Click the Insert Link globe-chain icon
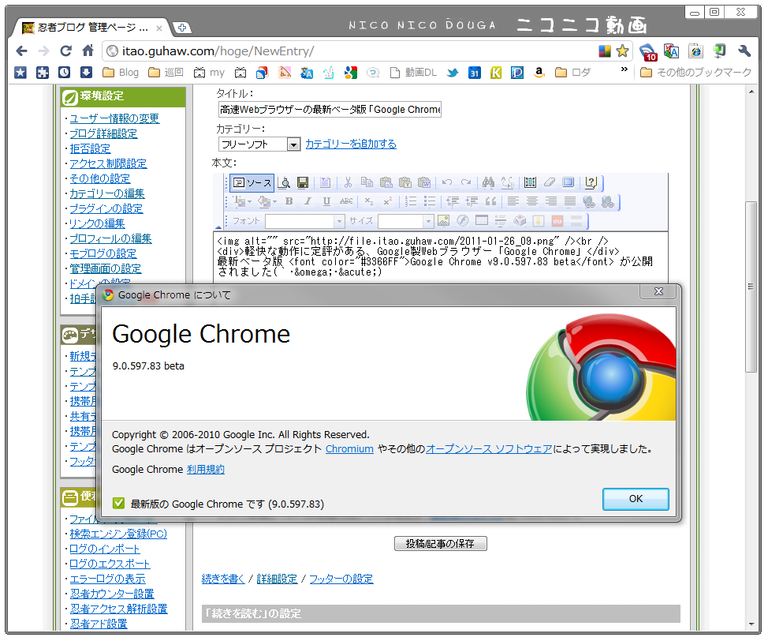The image size is (768, 641). (589, 201)
